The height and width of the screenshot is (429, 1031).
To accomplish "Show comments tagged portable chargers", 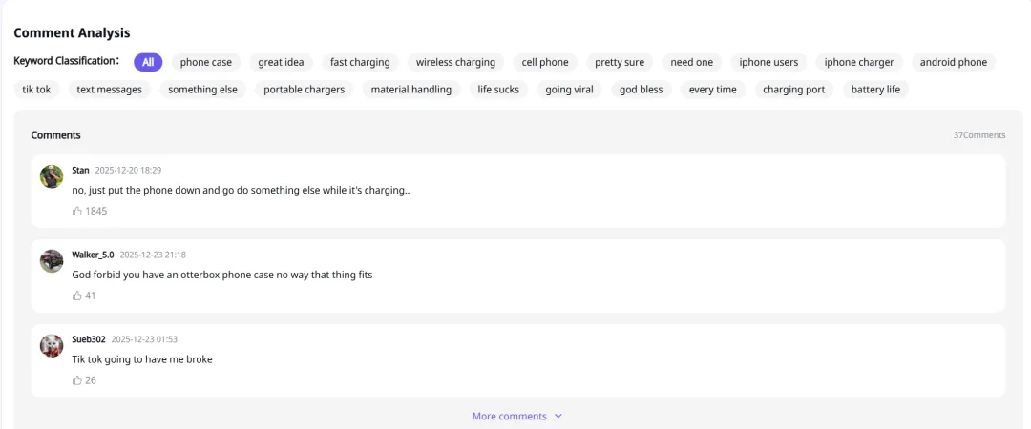I will pos(304,89).
